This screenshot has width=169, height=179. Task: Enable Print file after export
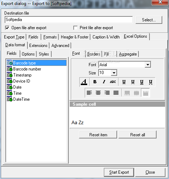[x=75, y=28]
